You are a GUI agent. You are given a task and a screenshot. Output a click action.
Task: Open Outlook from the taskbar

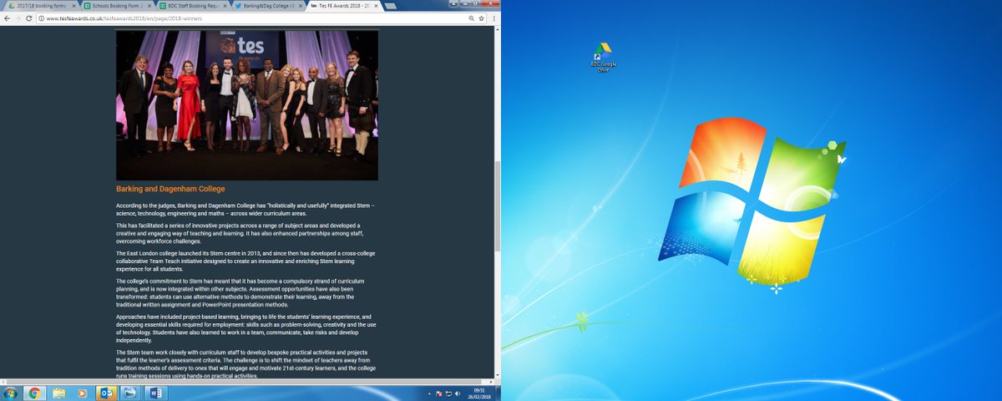click(x=107, y=393)
